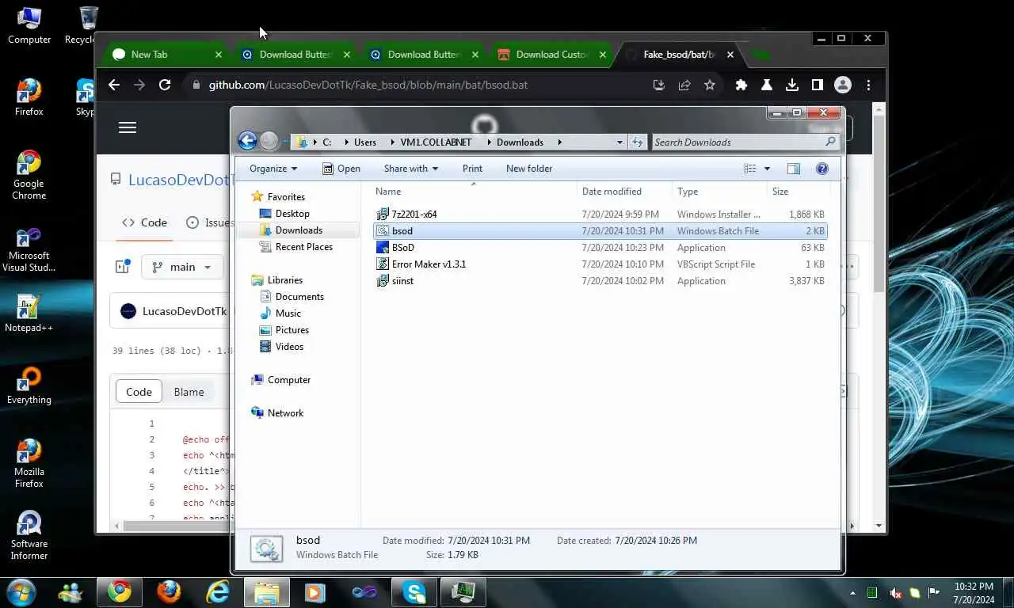
Task: Open Chrome three-dot menu
Action: (x=868, y=85)
